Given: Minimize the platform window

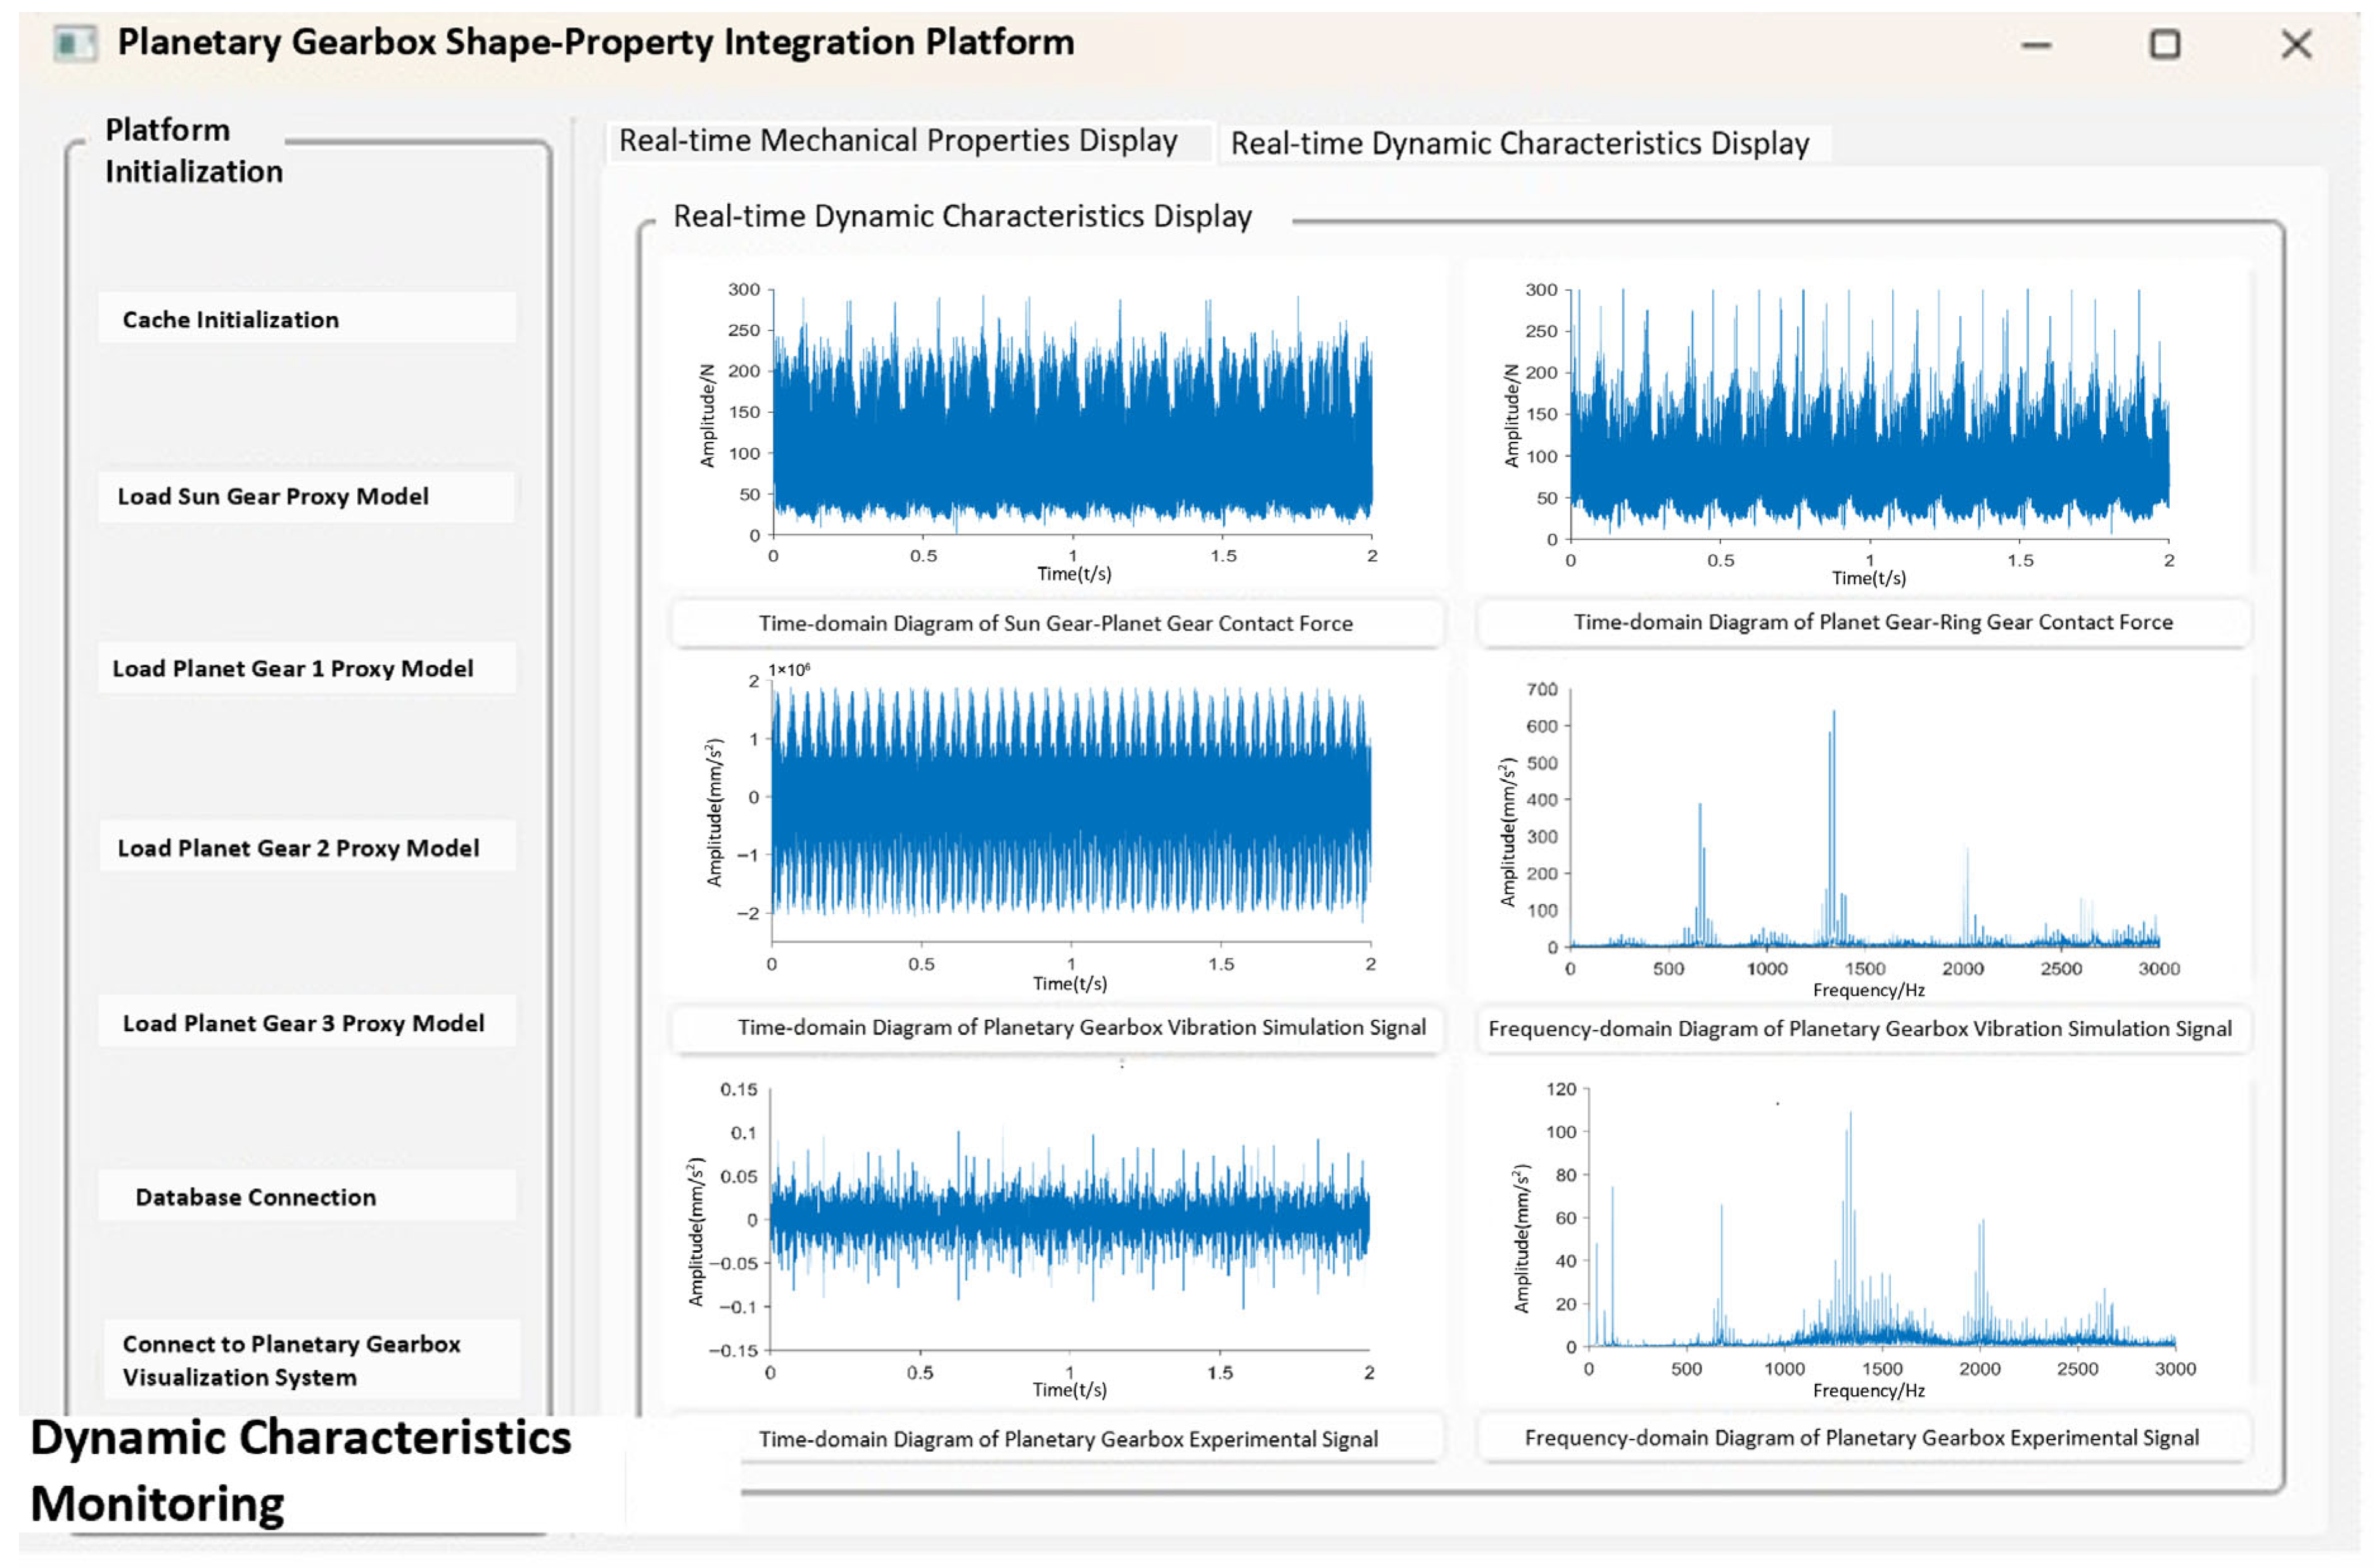Looking at the screenshot, I should 2035,45.
